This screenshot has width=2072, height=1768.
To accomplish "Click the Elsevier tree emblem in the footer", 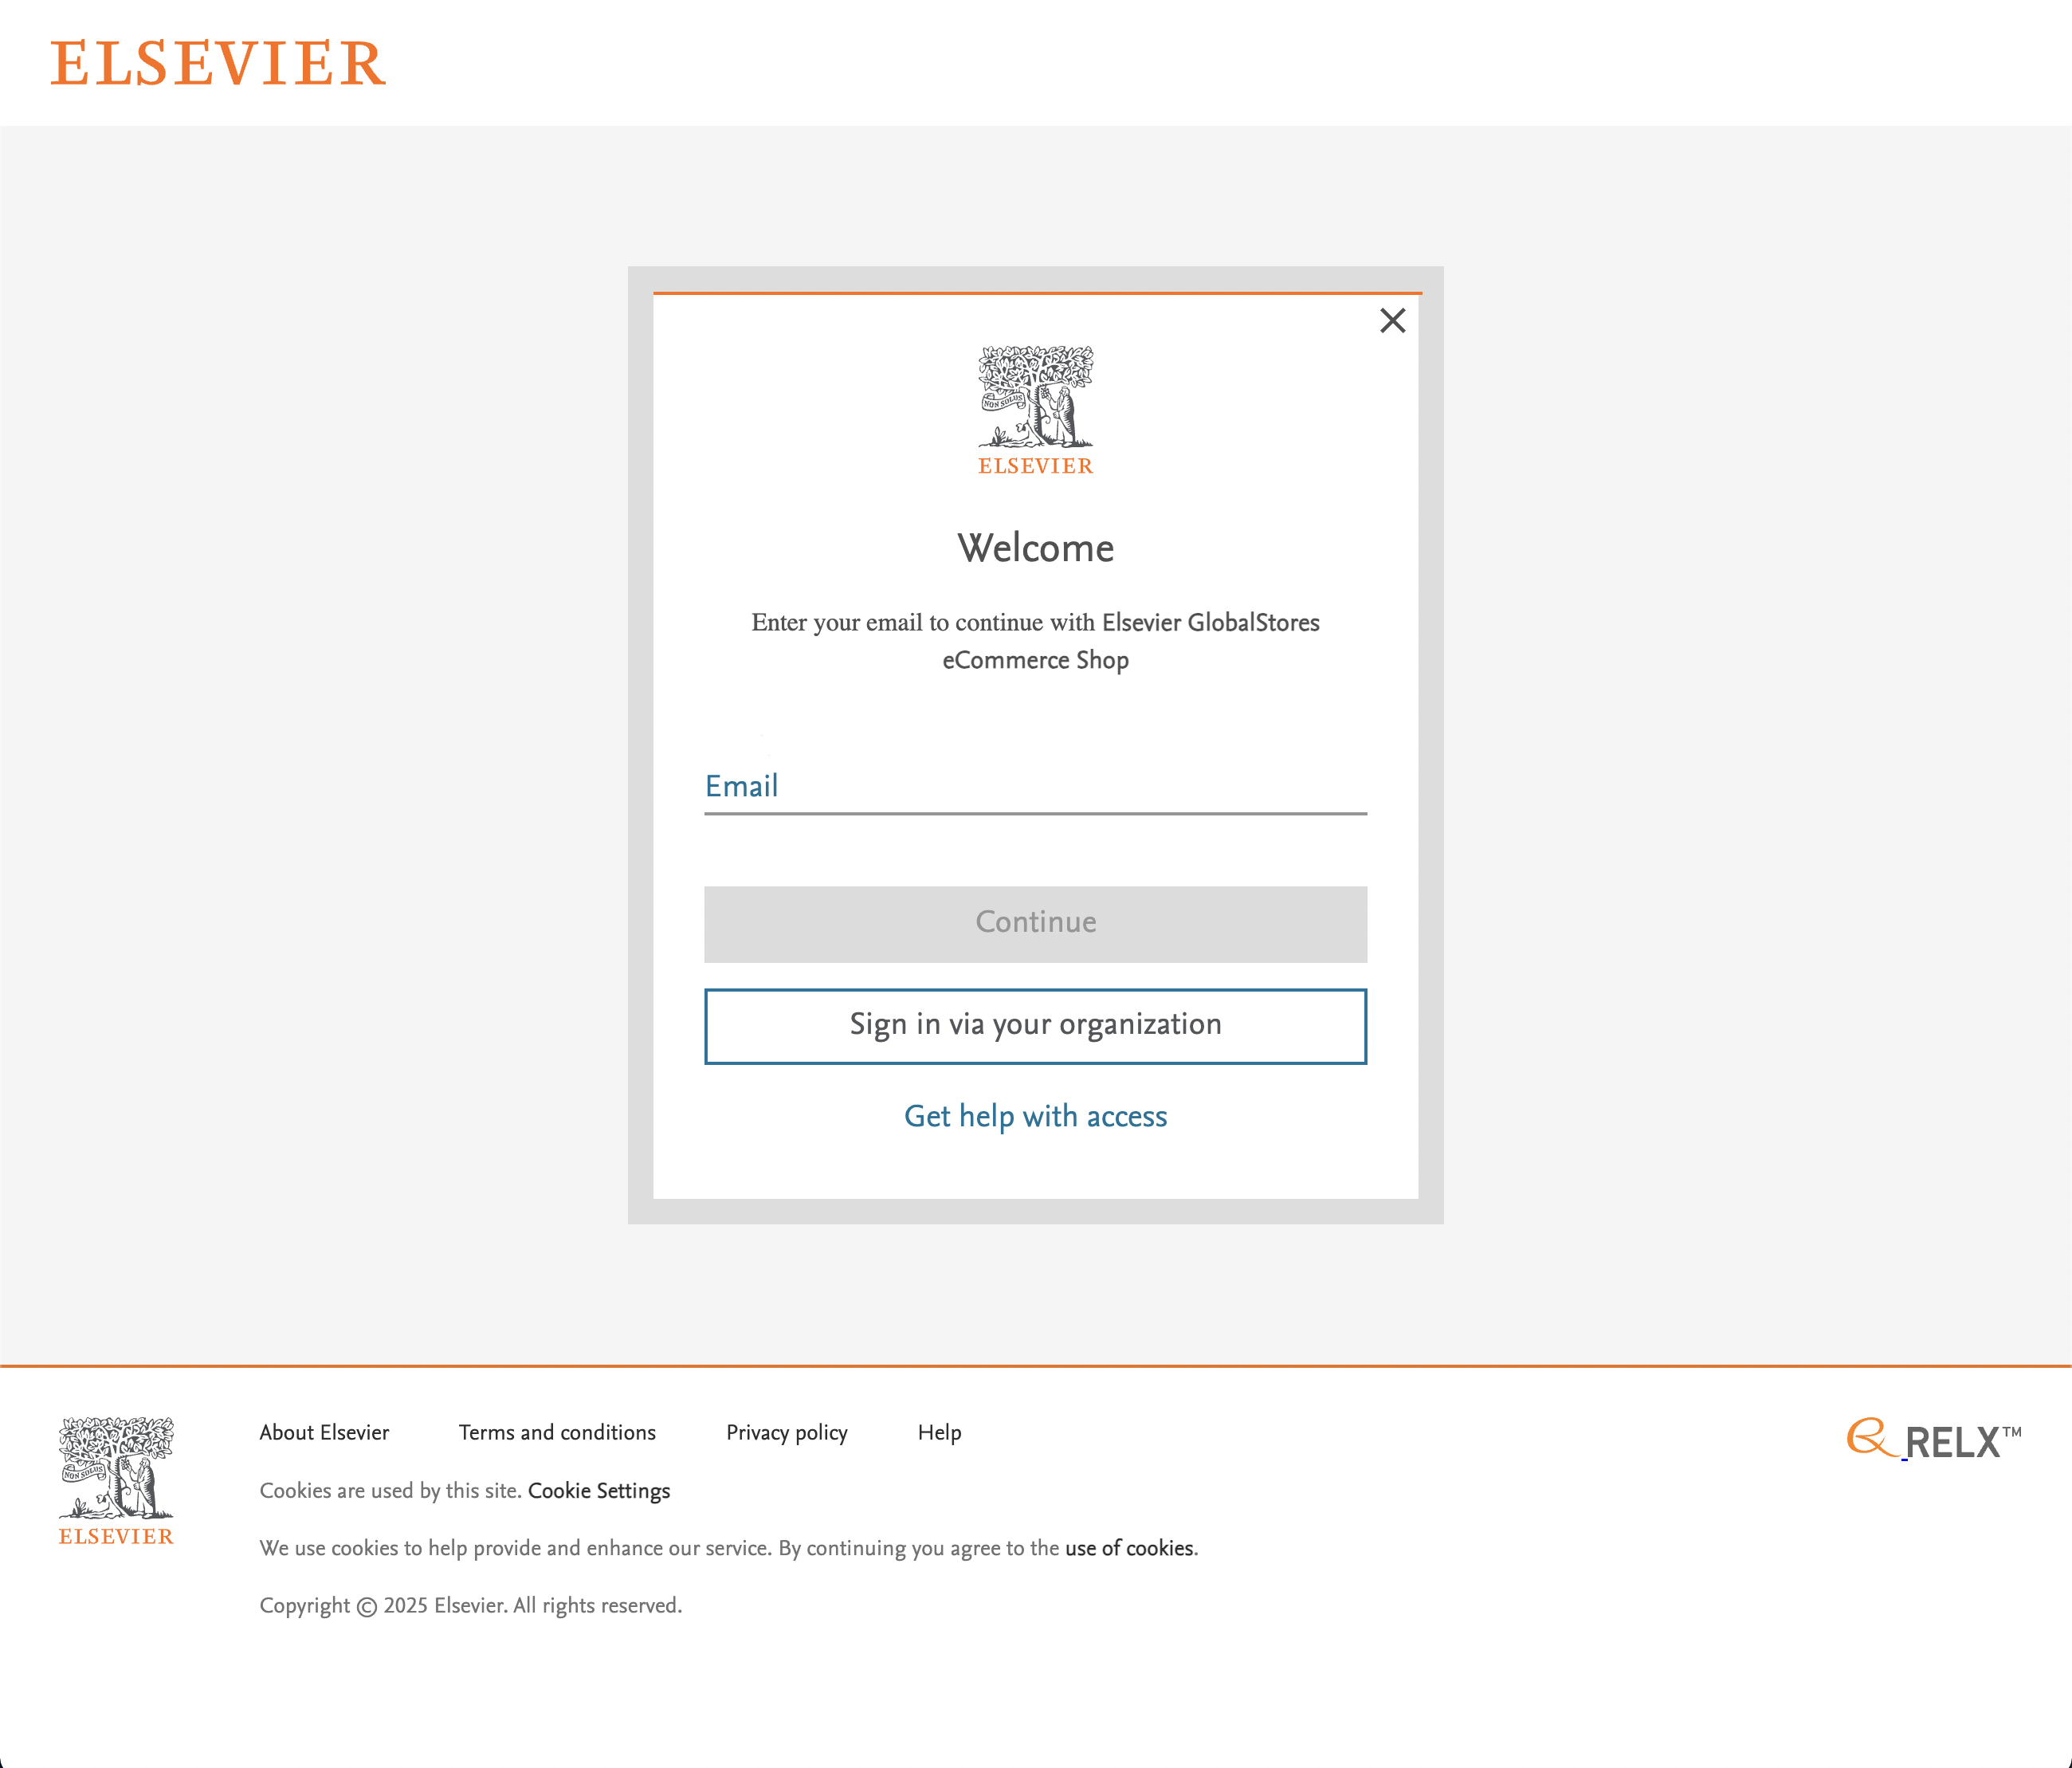I will 116,1470.
